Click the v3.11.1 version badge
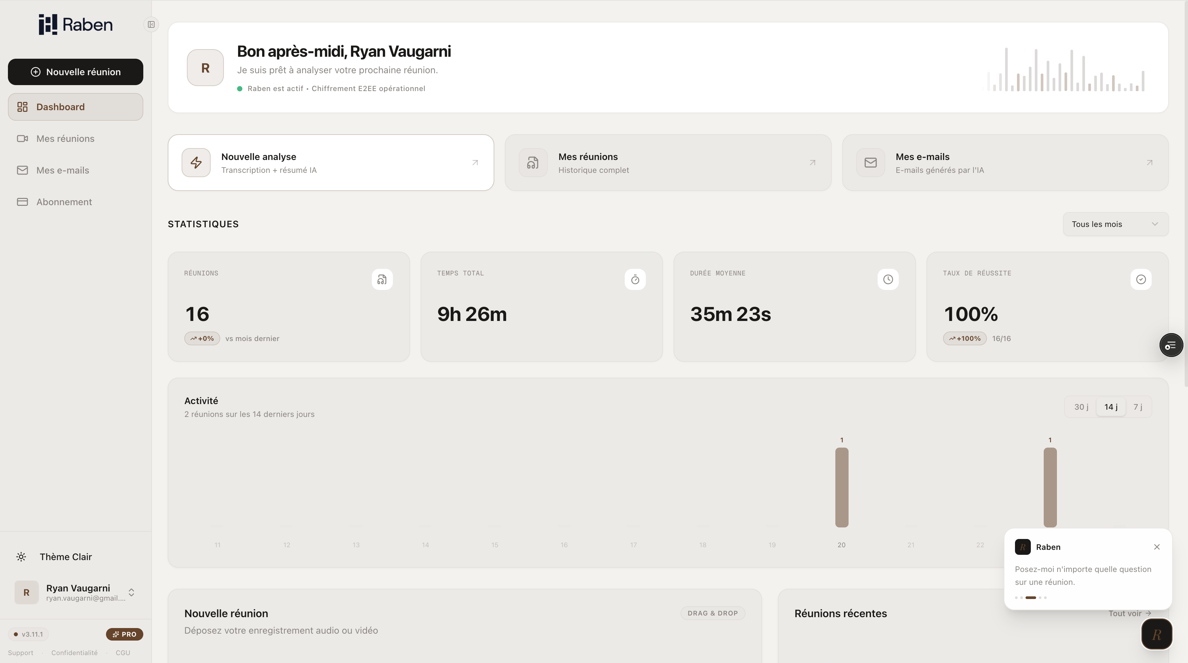Screen dimensions: 1188x663 [x=28, y=634]
